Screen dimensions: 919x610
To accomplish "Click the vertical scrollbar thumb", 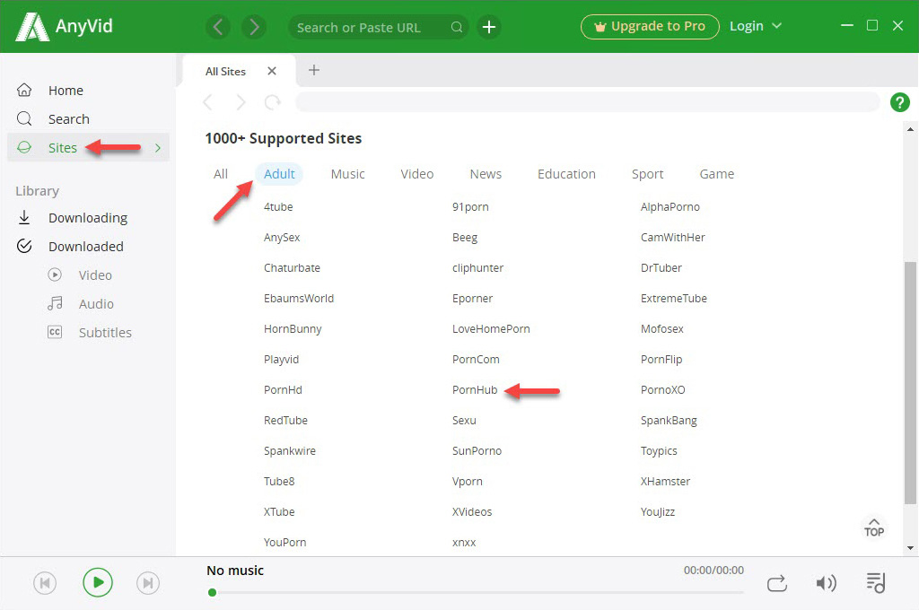I will tap(910, 382).
